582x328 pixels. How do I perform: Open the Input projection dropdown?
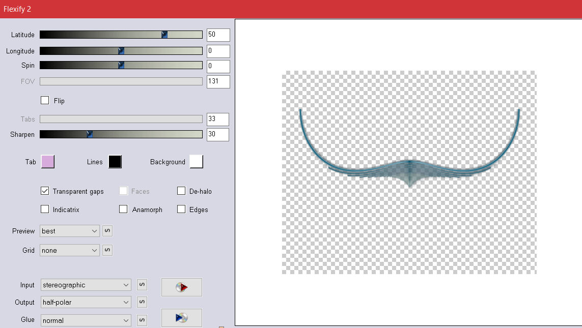coord(86,285)
